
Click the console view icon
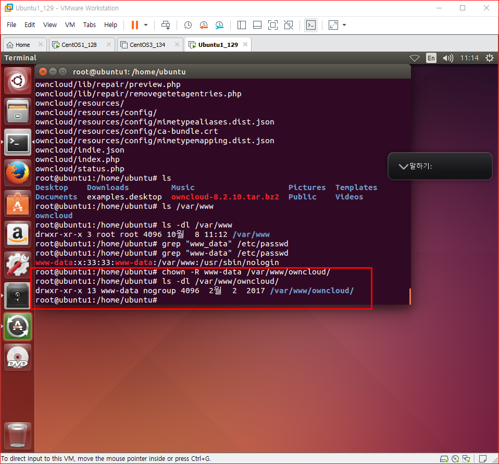311,25
